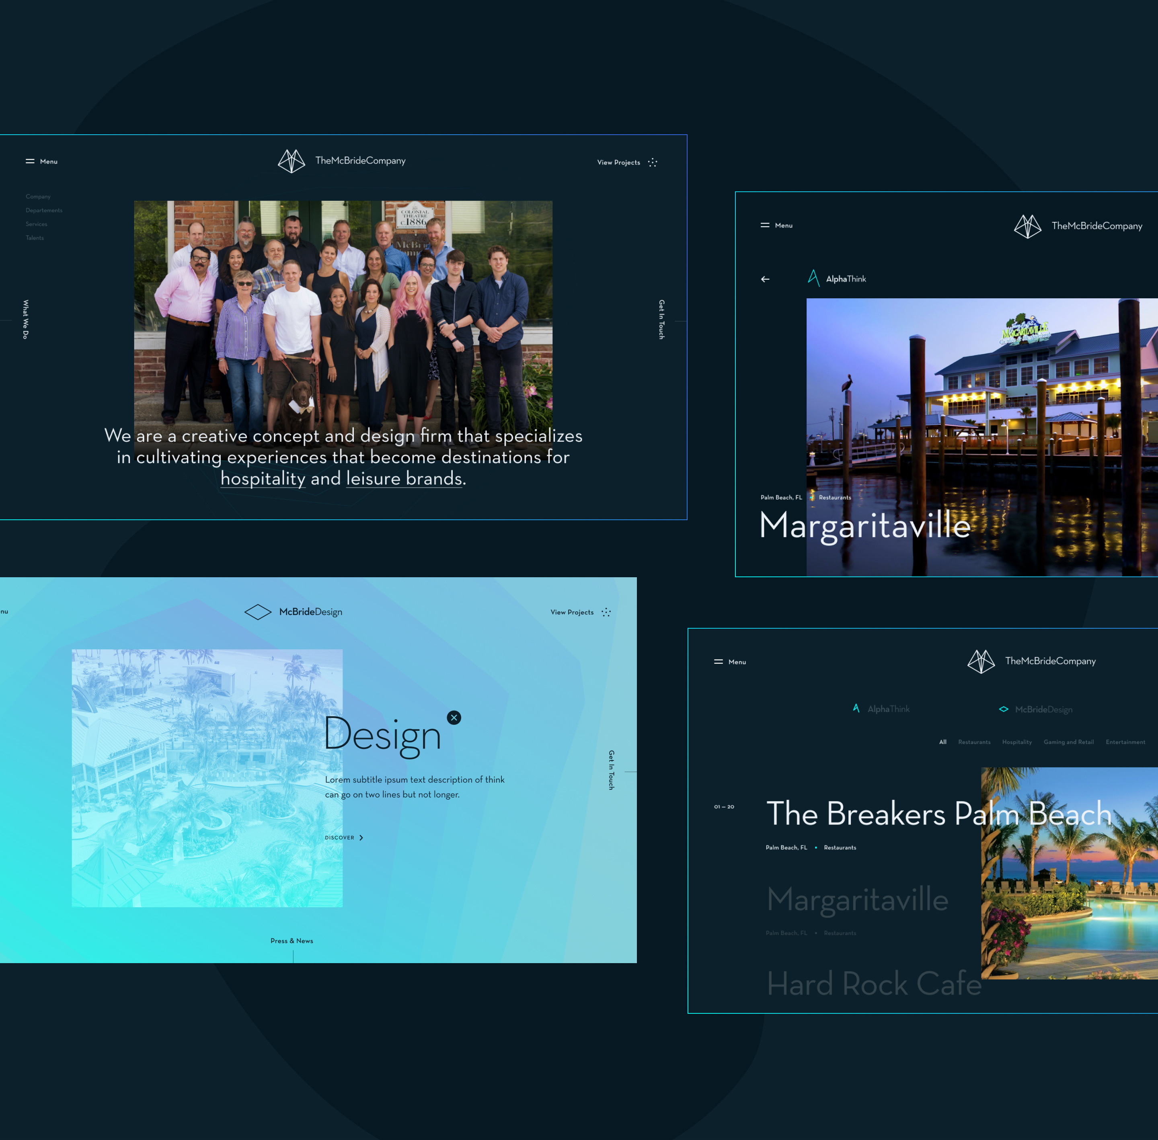The height and width of the screenshot is (1140, 1158).
Task: Click the Press & News link
Action: [292, 941]
